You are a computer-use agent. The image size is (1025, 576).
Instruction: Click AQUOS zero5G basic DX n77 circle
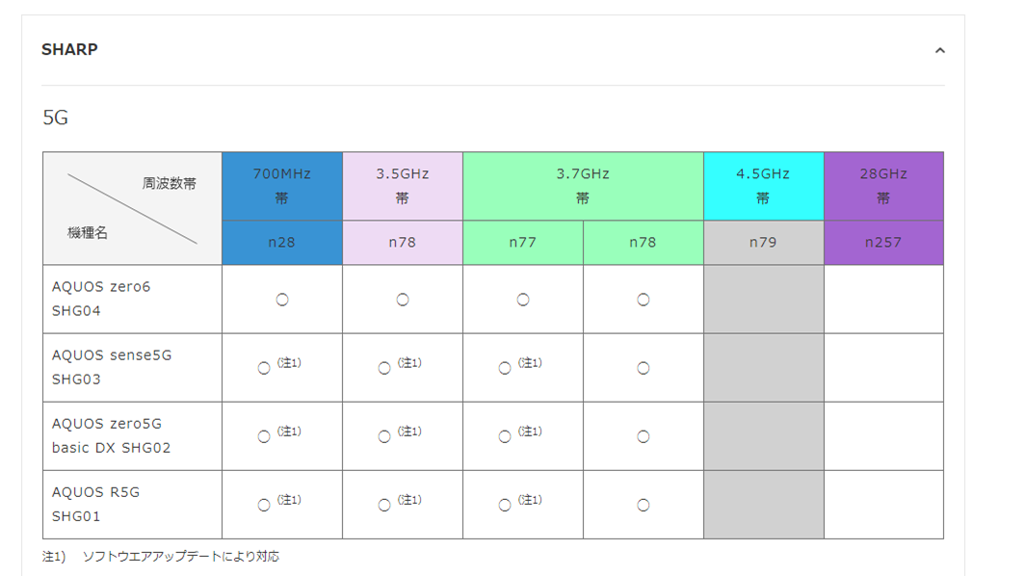pos(504,436)
